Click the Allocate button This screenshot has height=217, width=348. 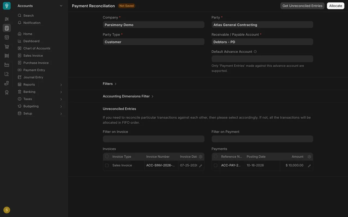pos(336,6)
